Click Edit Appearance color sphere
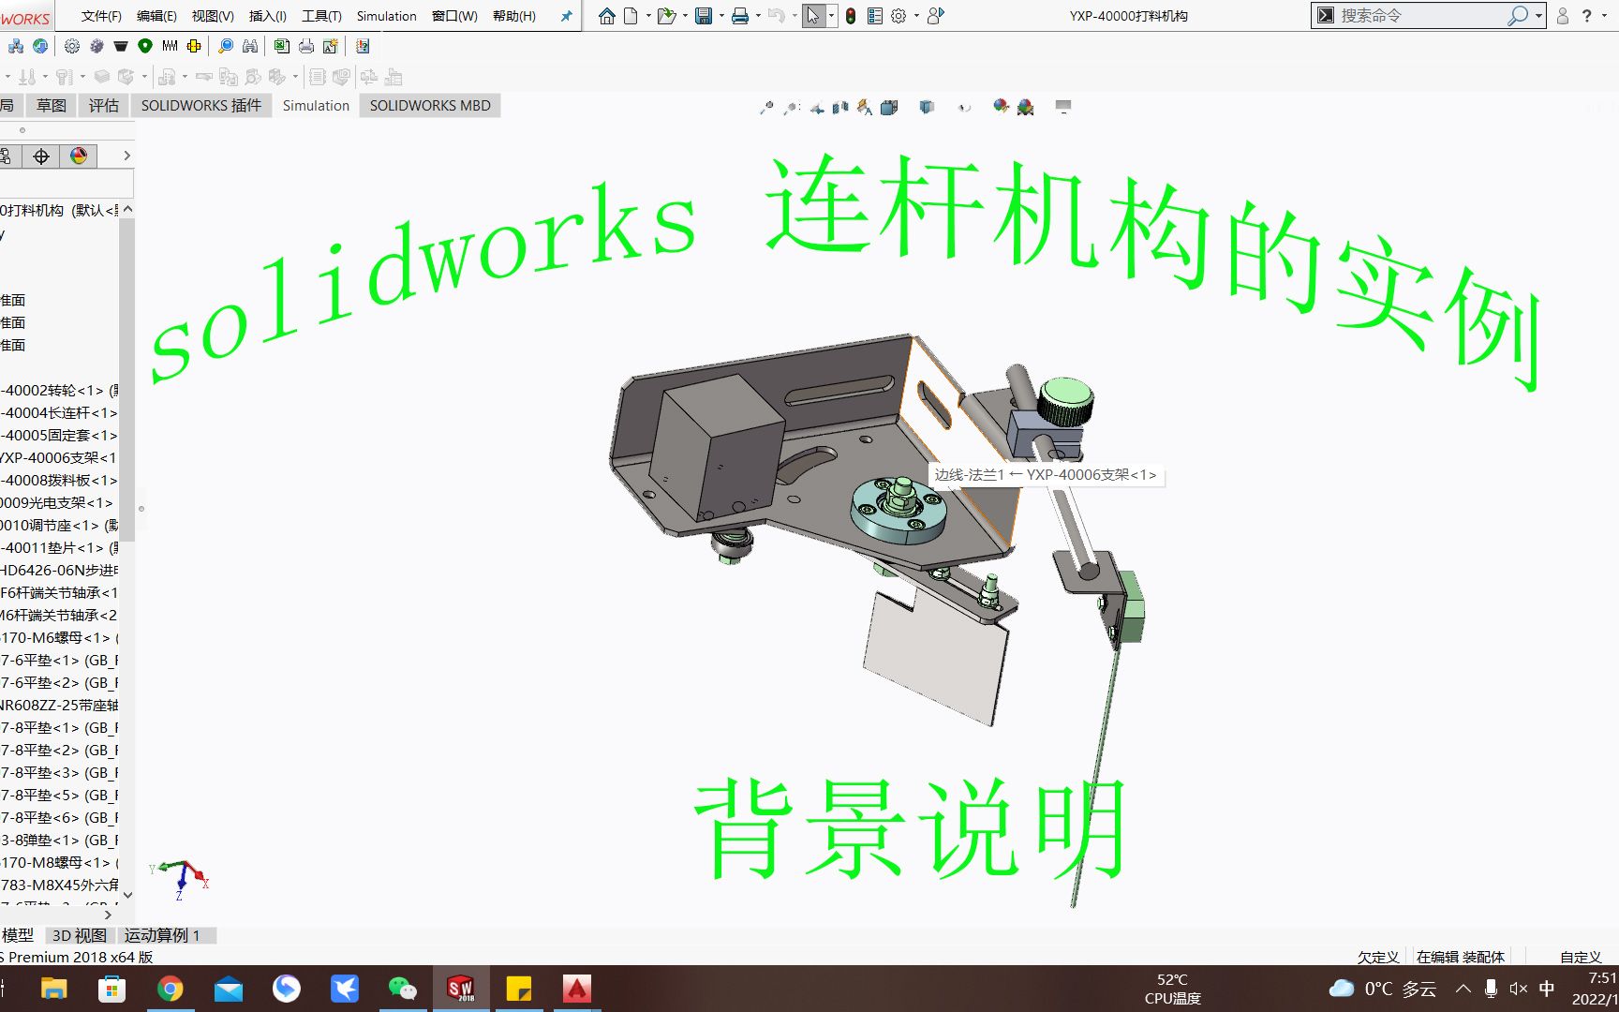The image size is (1619, 1012). pos(1001,107)
